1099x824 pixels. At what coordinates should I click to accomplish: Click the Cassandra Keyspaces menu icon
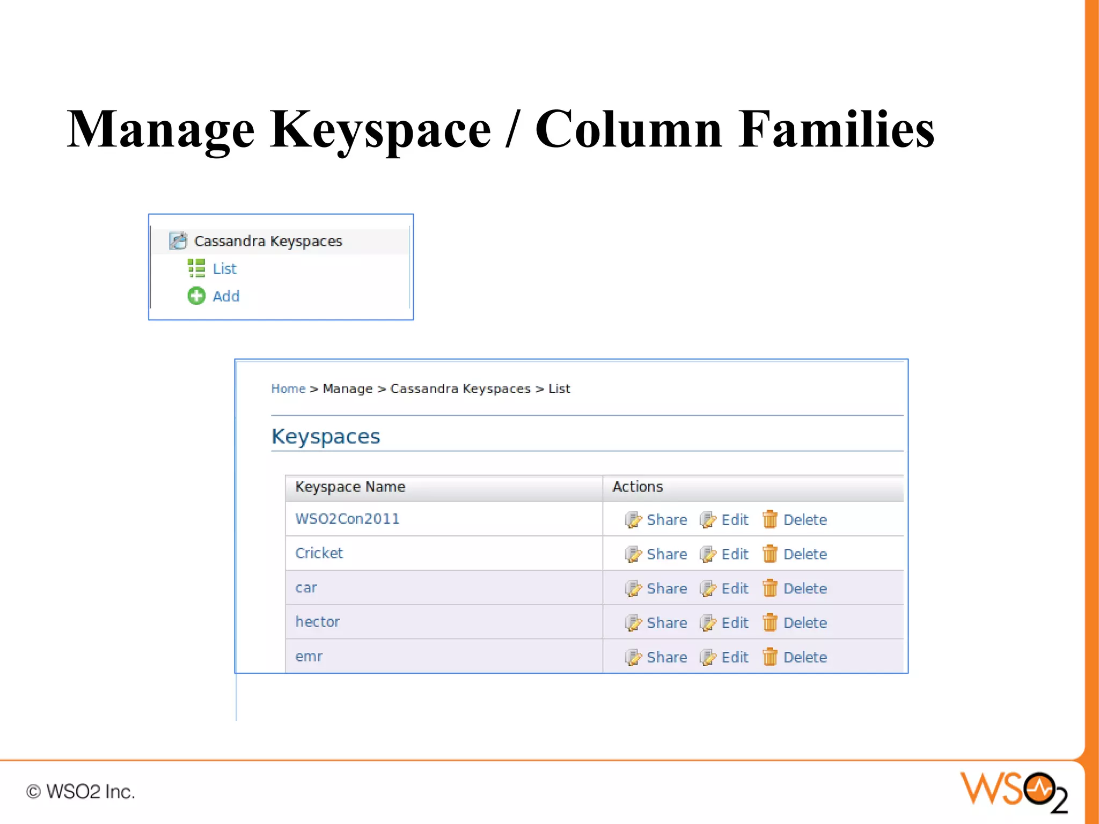(x=178, y=241)
